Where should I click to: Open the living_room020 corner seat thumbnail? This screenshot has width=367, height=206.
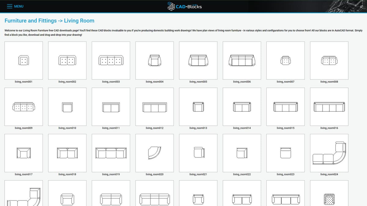(x=154, y=153)
